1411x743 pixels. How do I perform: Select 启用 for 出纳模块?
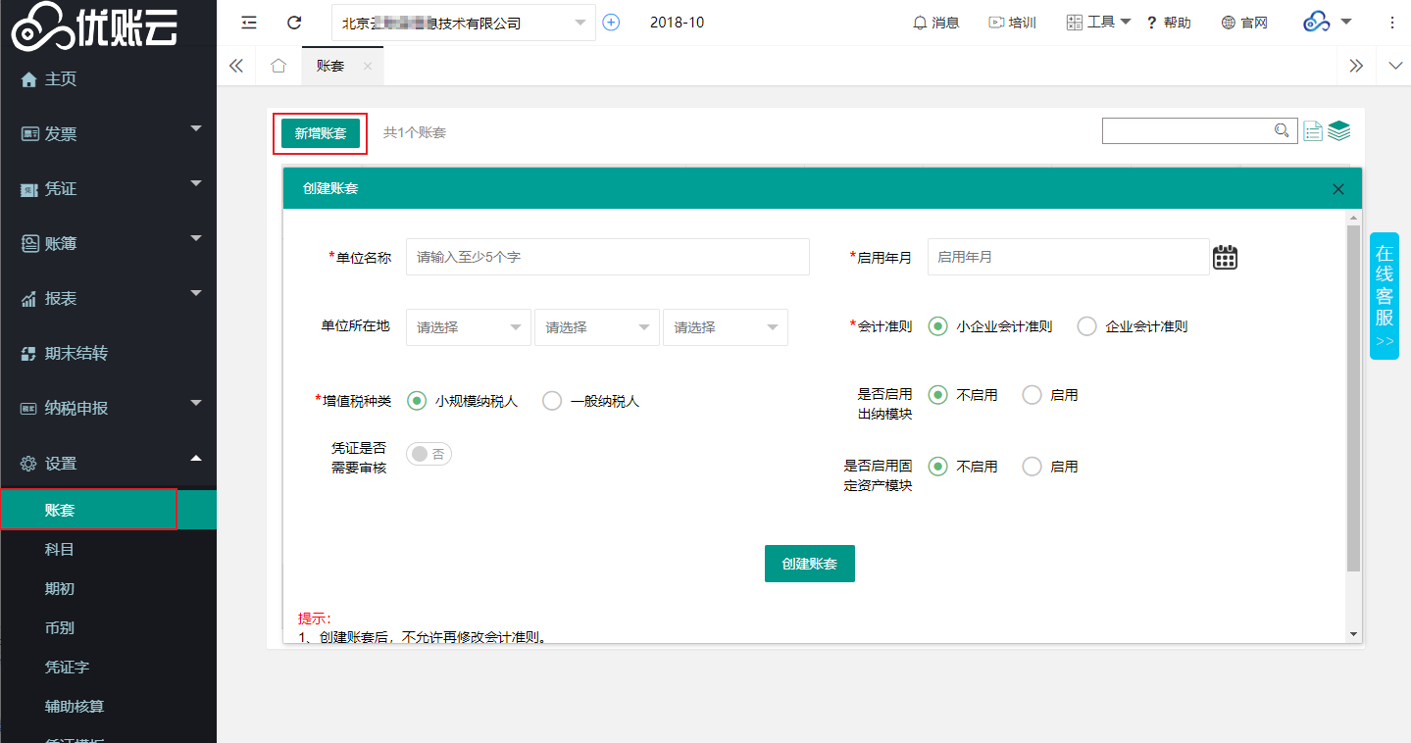click(1050, 395)
